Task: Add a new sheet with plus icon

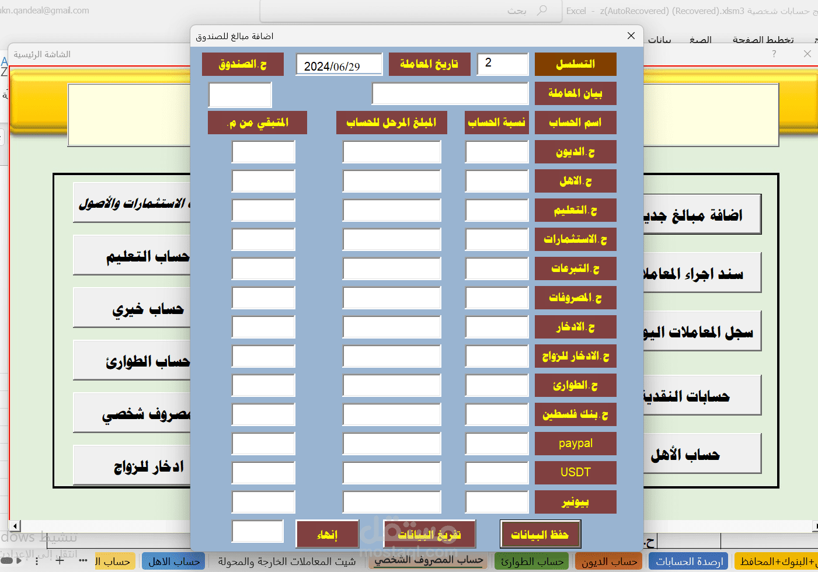Action: [59, 561]
